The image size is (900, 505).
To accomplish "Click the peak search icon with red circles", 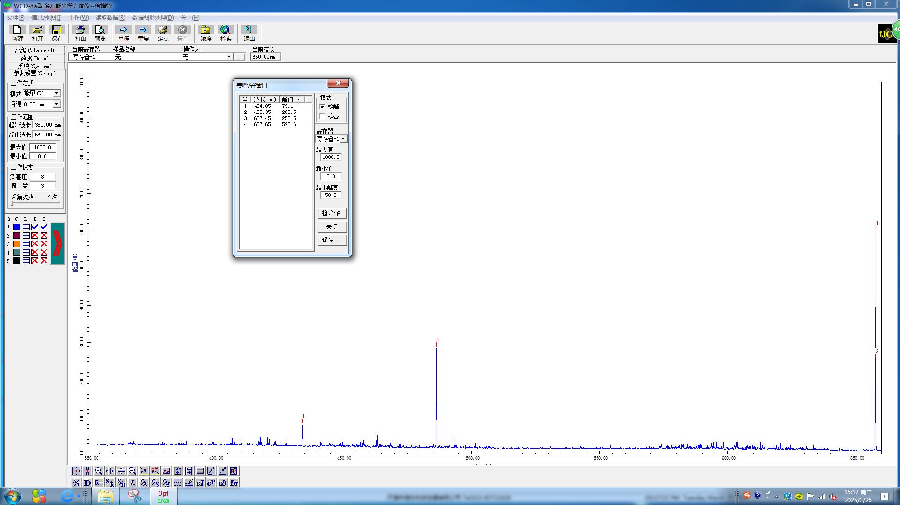I will pos(155,471).
